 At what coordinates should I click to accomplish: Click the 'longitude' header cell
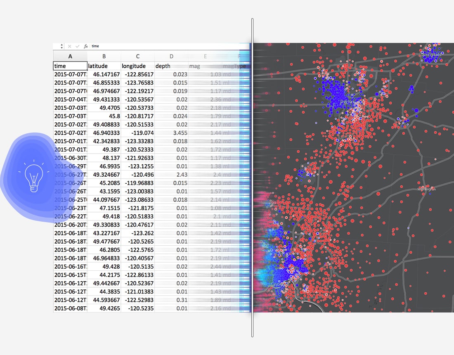click(137, 66)
